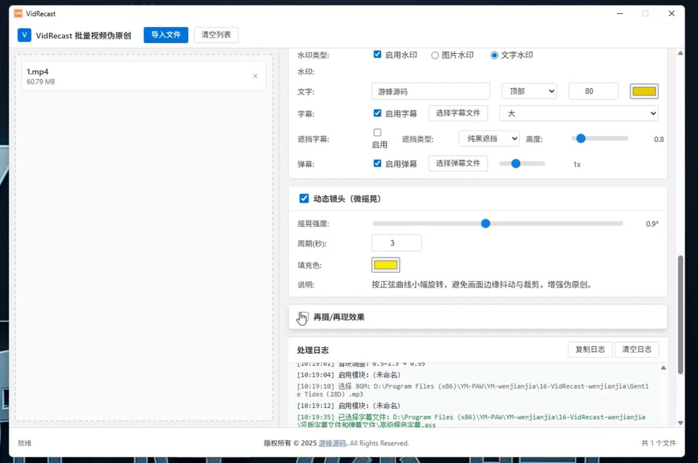The image size is (698, 463).
Task: Disable the 动态镜头（微摇晃） checkbox
Action: 304,199
